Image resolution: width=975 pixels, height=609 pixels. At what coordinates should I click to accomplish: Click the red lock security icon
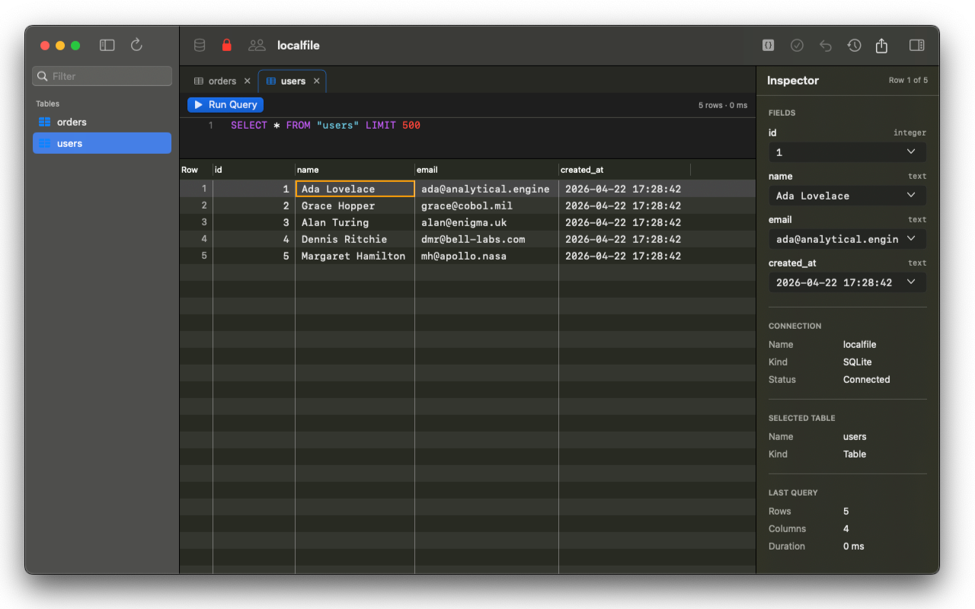pos(226,45)
